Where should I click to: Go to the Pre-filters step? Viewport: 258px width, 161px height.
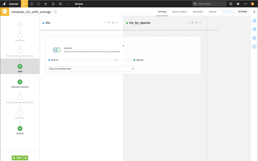click(x=20, y=37)
